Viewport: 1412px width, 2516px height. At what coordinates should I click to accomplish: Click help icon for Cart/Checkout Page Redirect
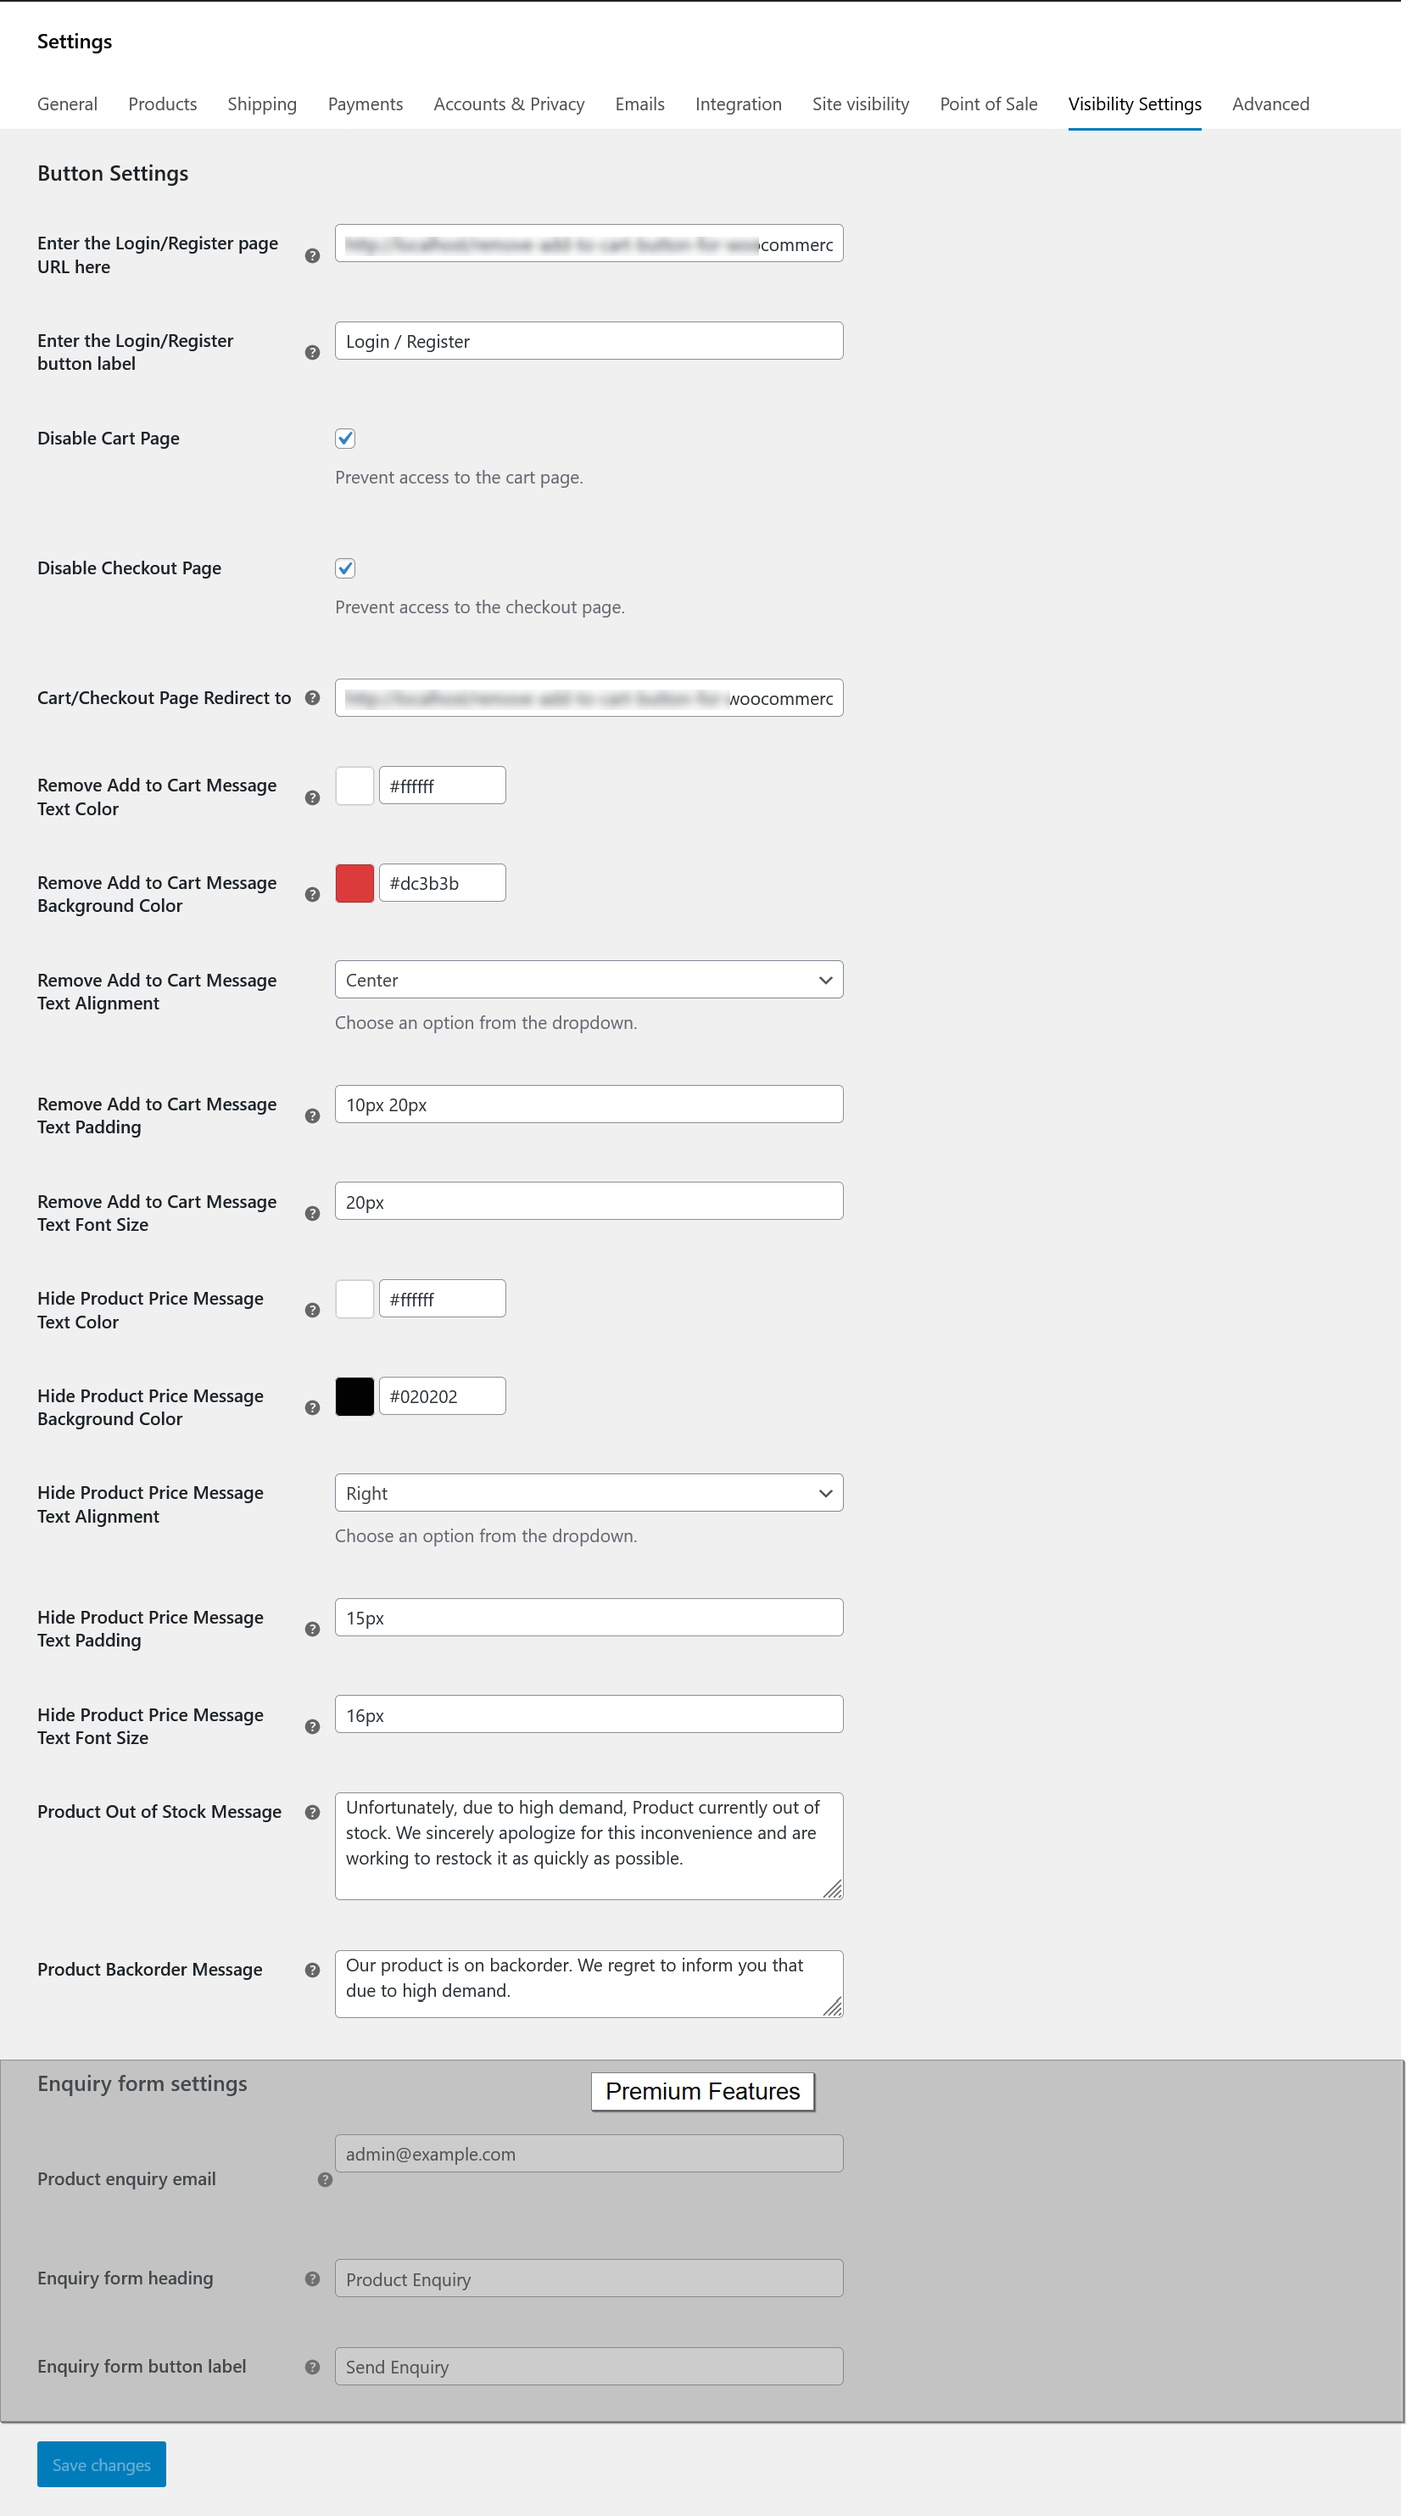click(x=312, y=697)
